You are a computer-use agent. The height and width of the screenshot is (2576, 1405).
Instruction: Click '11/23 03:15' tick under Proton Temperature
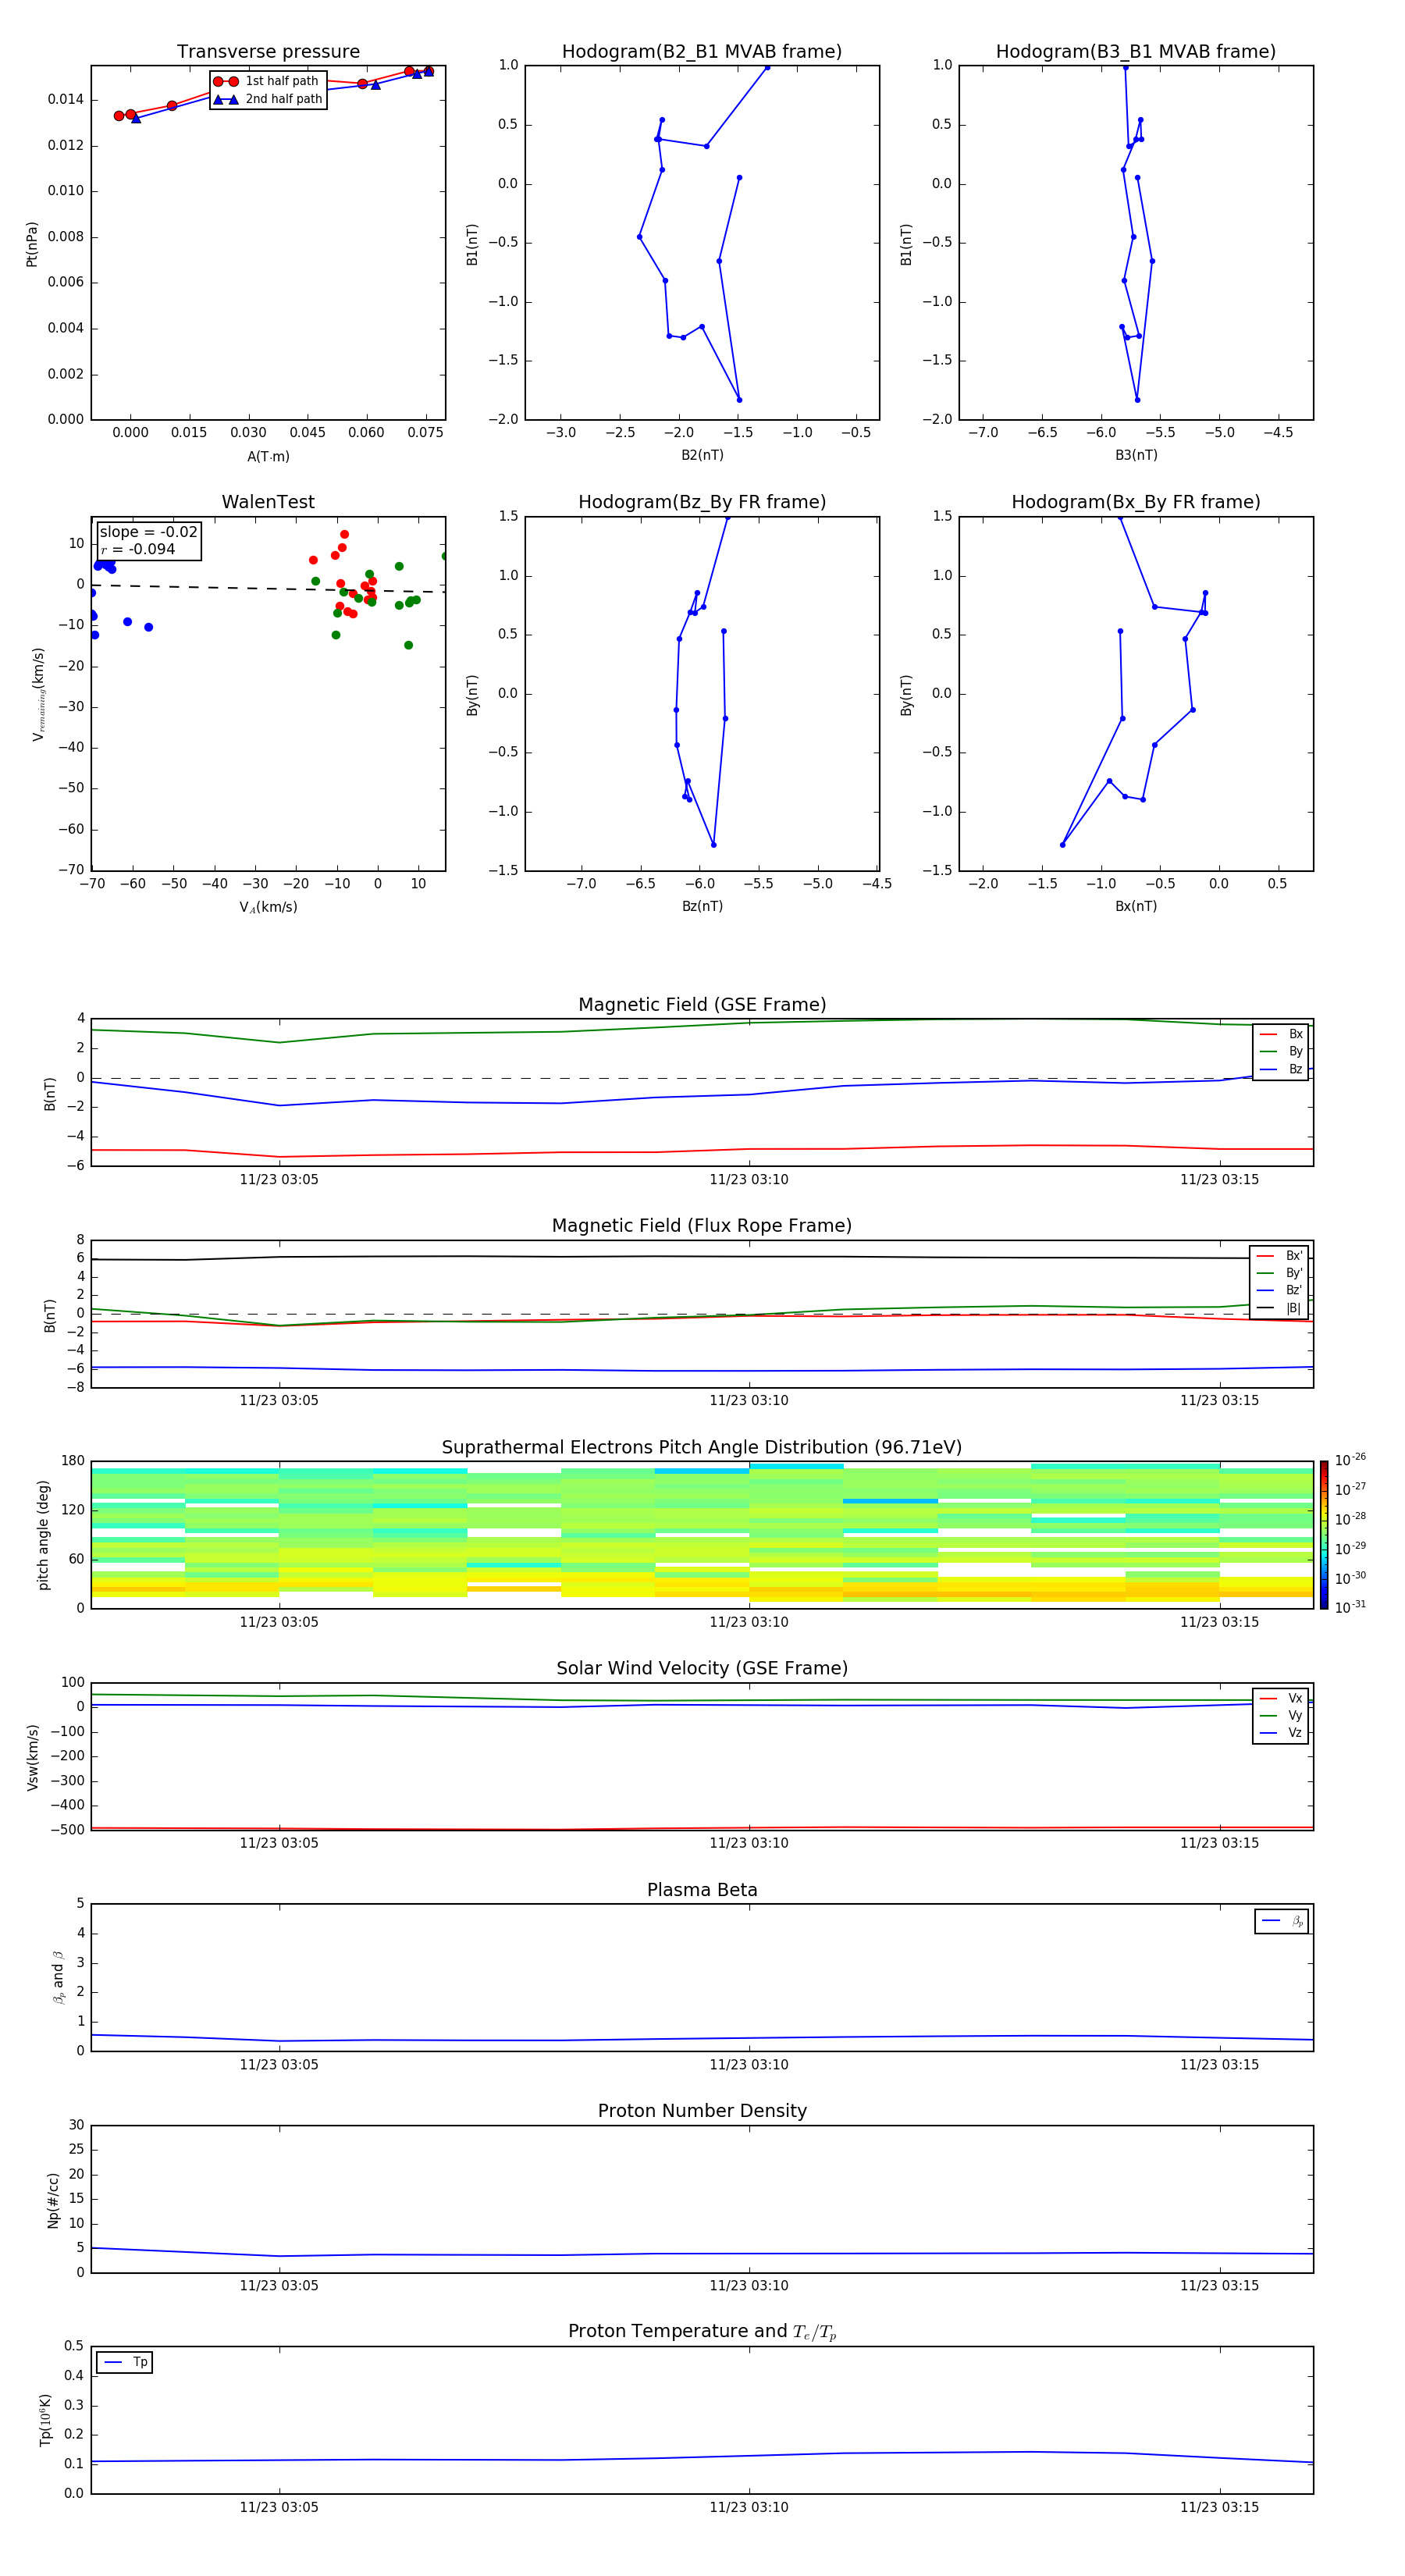click(x=1219, y=2508)
